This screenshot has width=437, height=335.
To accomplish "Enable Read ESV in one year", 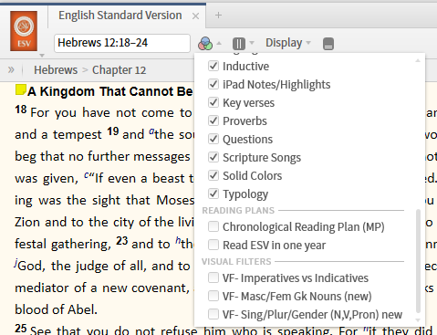I will pos(213,245).
